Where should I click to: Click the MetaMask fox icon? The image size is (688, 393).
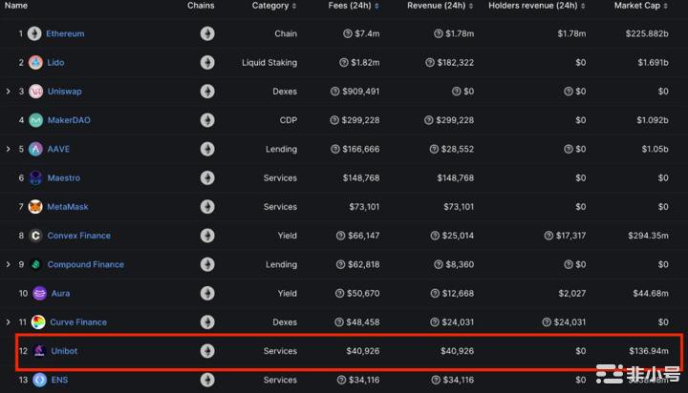click(x=35, y=207)
